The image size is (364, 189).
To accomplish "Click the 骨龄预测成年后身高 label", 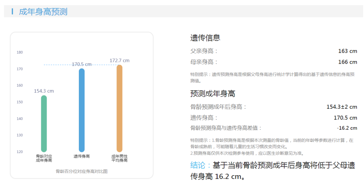I will pyautogui.click(x=218, y=107).
